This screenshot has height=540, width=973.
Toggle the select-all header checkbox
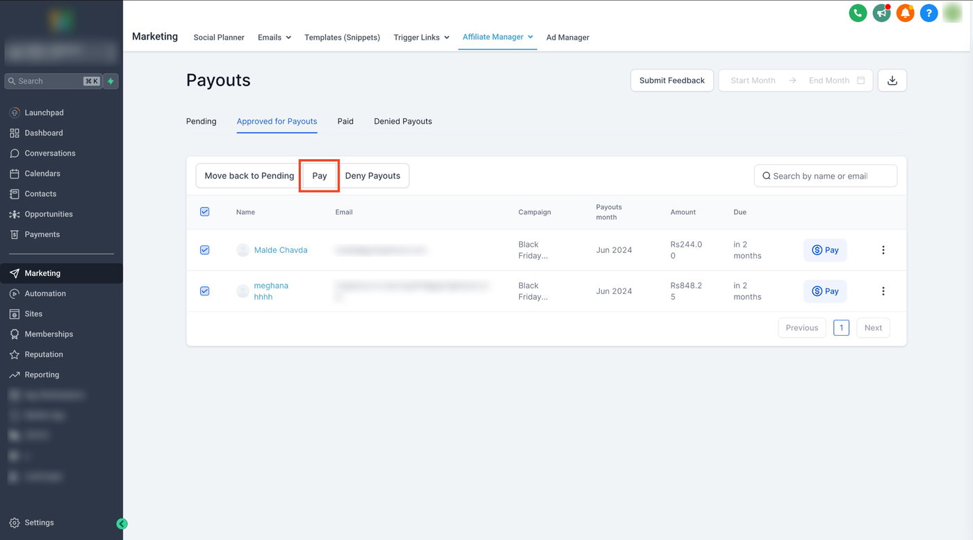tap(204, 212)
